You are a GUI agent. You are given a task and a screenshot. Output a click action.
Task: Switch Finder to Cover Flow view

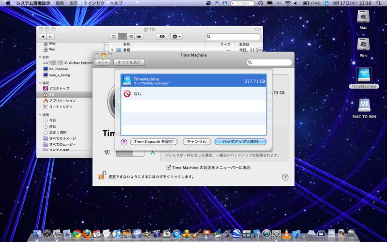pos(139,37)
